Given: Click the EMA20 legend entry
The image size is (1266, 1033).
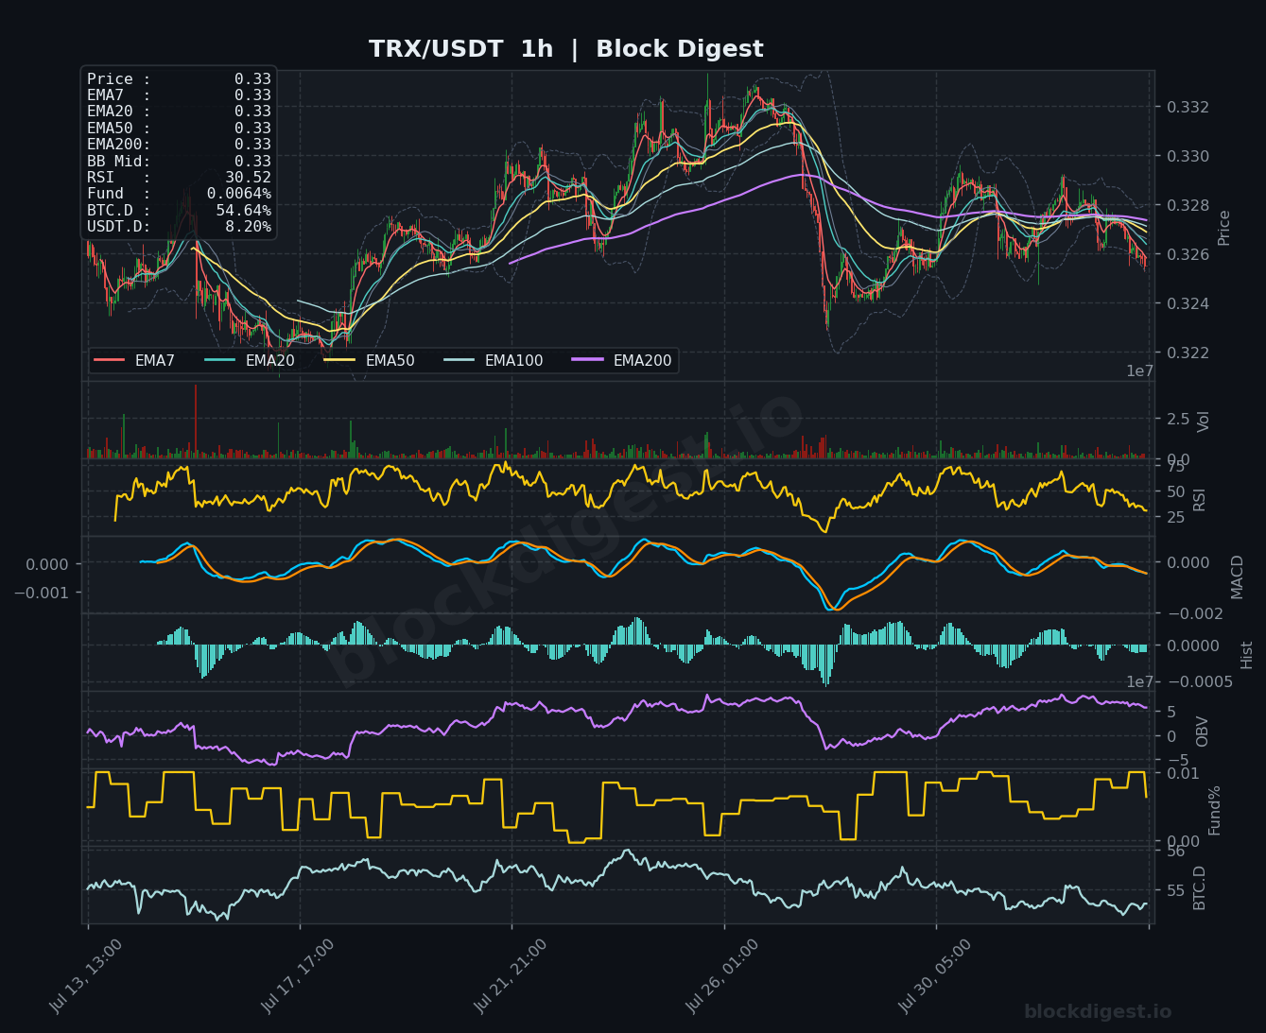Looking at the screenshot, I should coord(250,361).
